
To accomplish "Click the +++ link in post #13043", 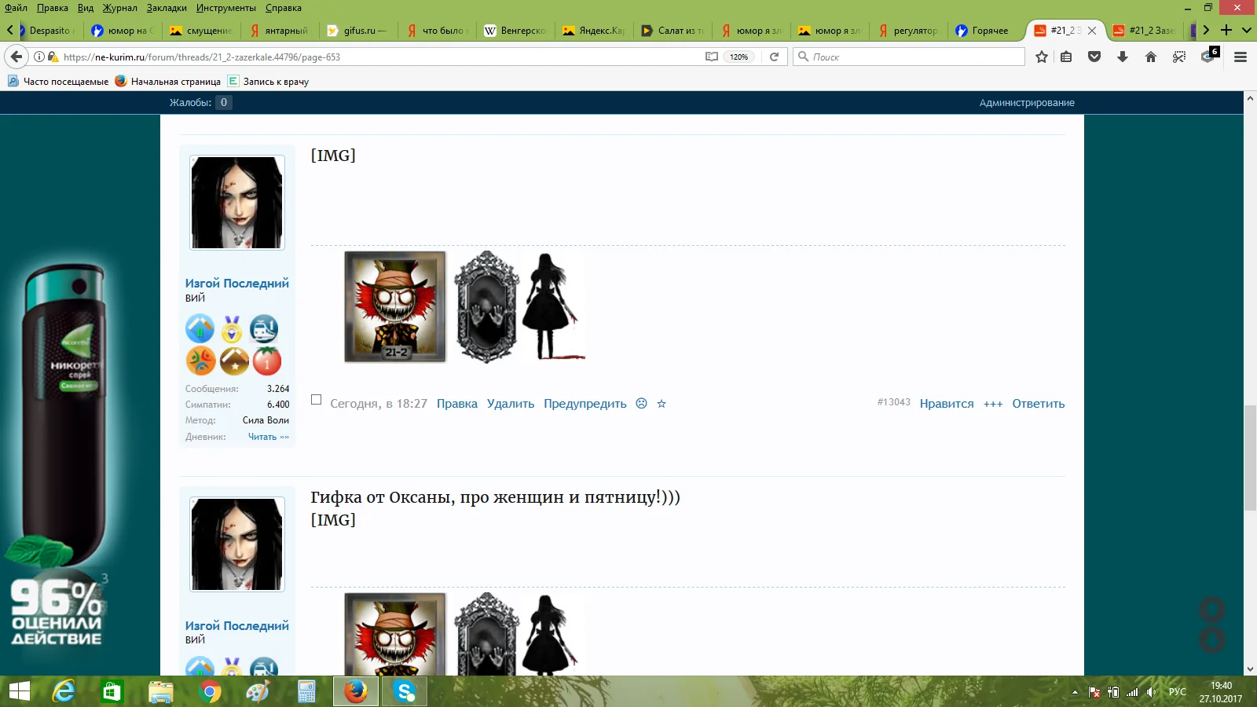I will 993,404.
